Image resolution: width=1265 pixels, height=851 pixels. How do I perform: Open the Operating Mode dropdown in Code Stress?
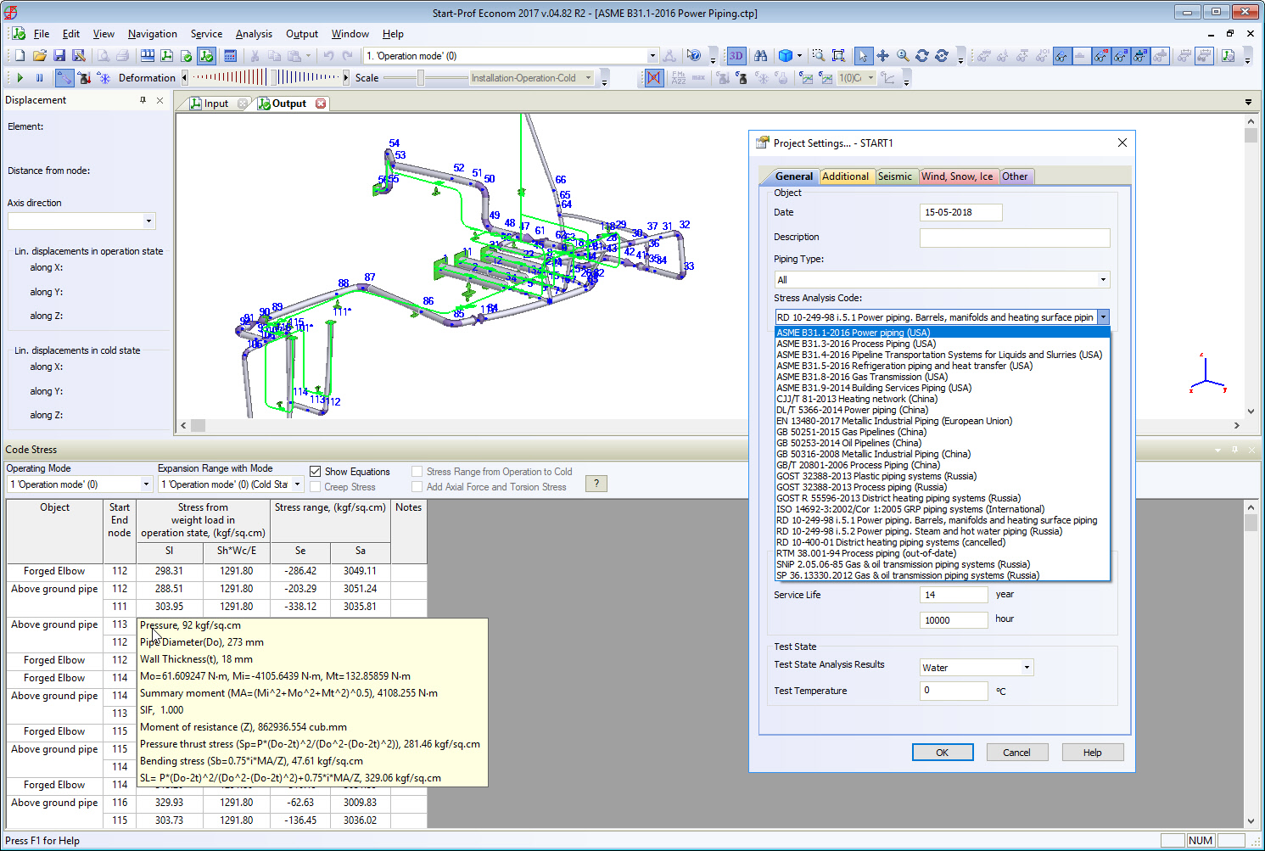click(x=146, y=484)
